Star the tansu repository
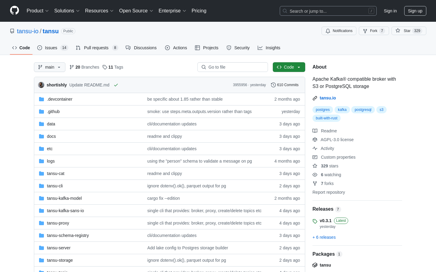The image size is (436, 272). click(x=409, y=31)
